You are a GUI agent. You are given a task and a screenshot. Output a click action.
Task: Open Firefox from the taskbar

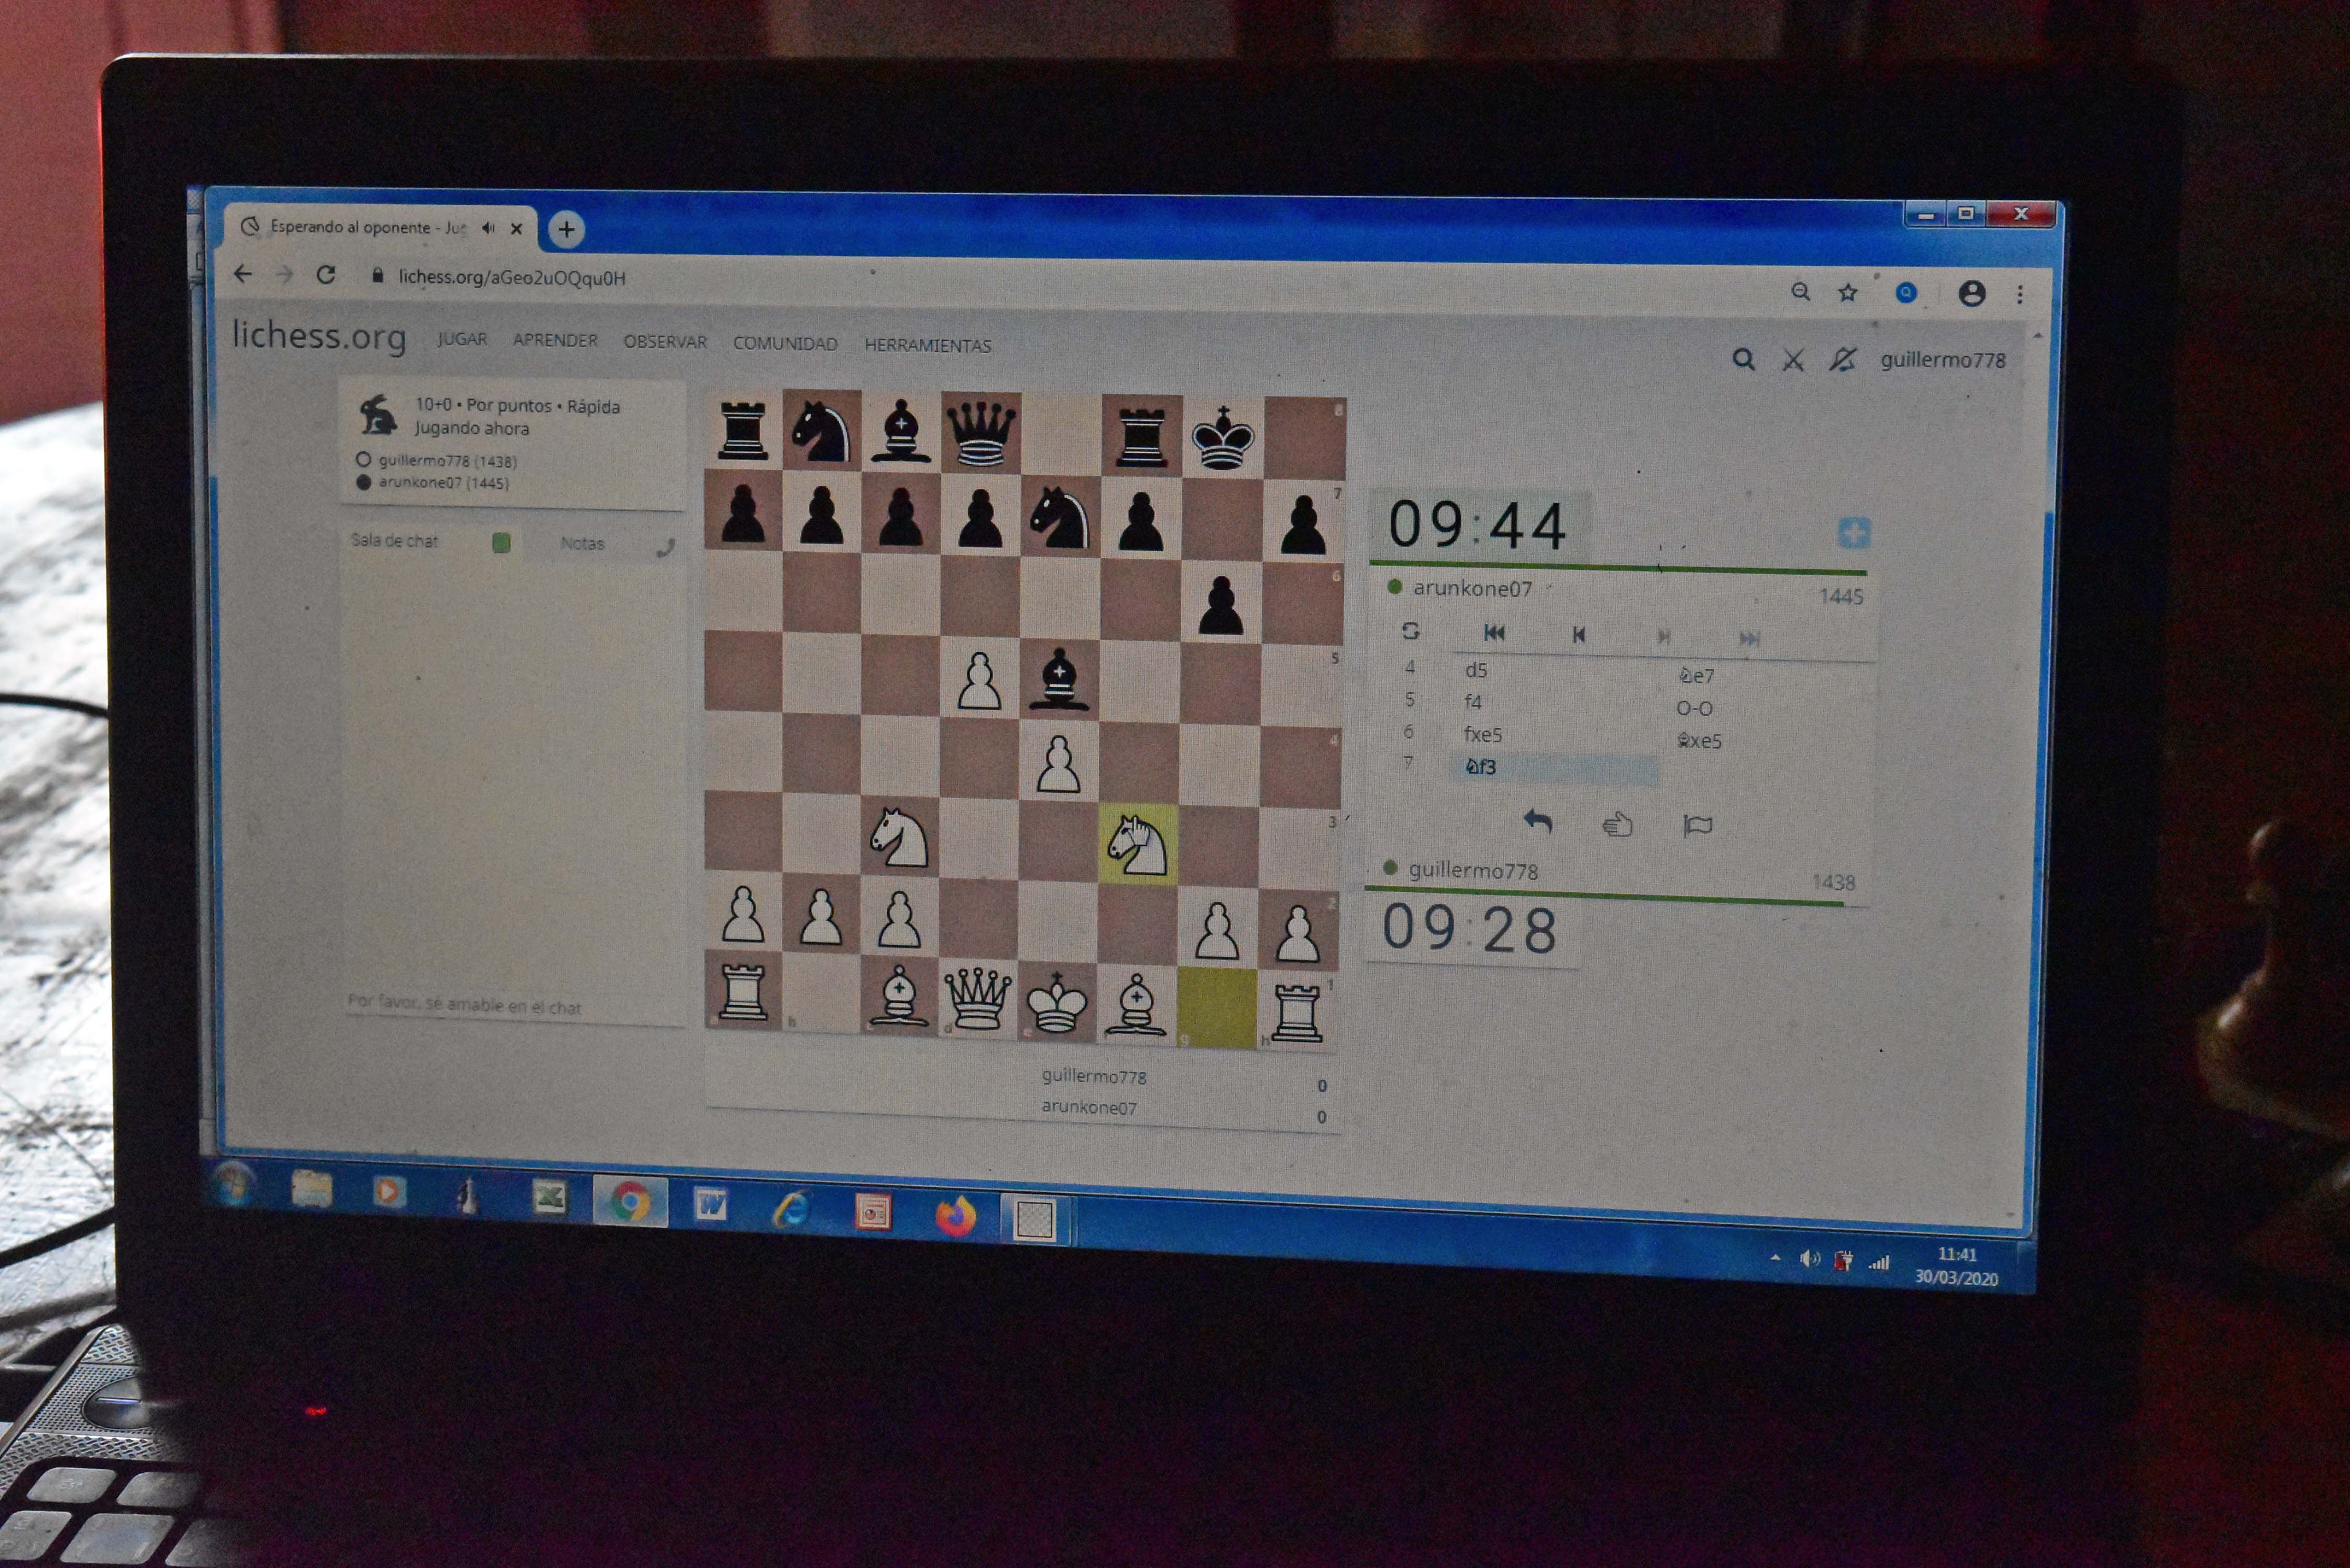point(955,1216)
